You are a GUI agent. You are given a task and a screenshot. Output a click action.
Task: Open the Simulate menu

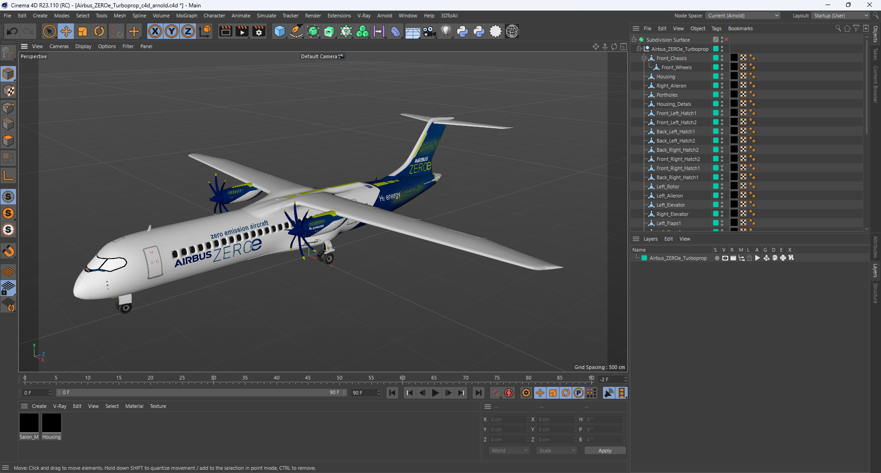266,16
